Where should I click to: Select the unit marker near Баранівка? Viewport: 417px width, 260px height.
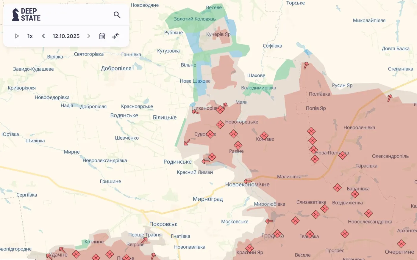click(x=337, y=187)
